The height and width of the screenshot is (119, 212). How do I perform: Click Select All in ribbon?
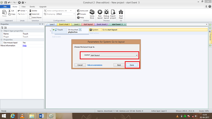[34, 14]
